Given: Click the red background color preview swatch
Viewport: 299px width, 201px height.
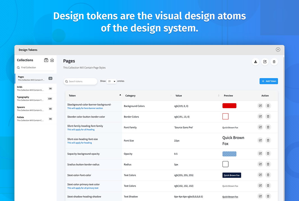Looking at the screenshot, I should [x=229, y=106].
